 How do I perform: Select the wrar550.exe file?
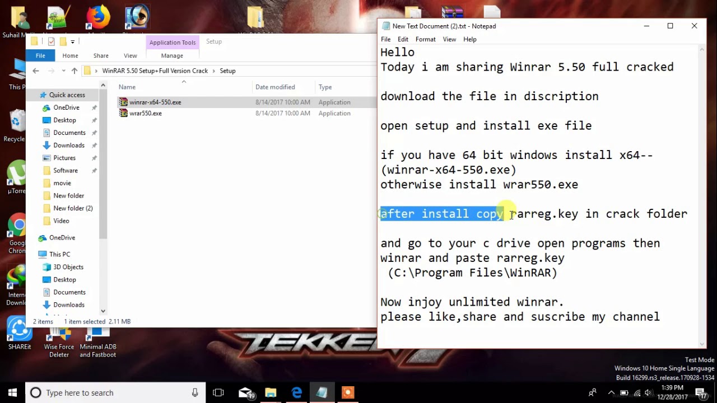point(146,113)
